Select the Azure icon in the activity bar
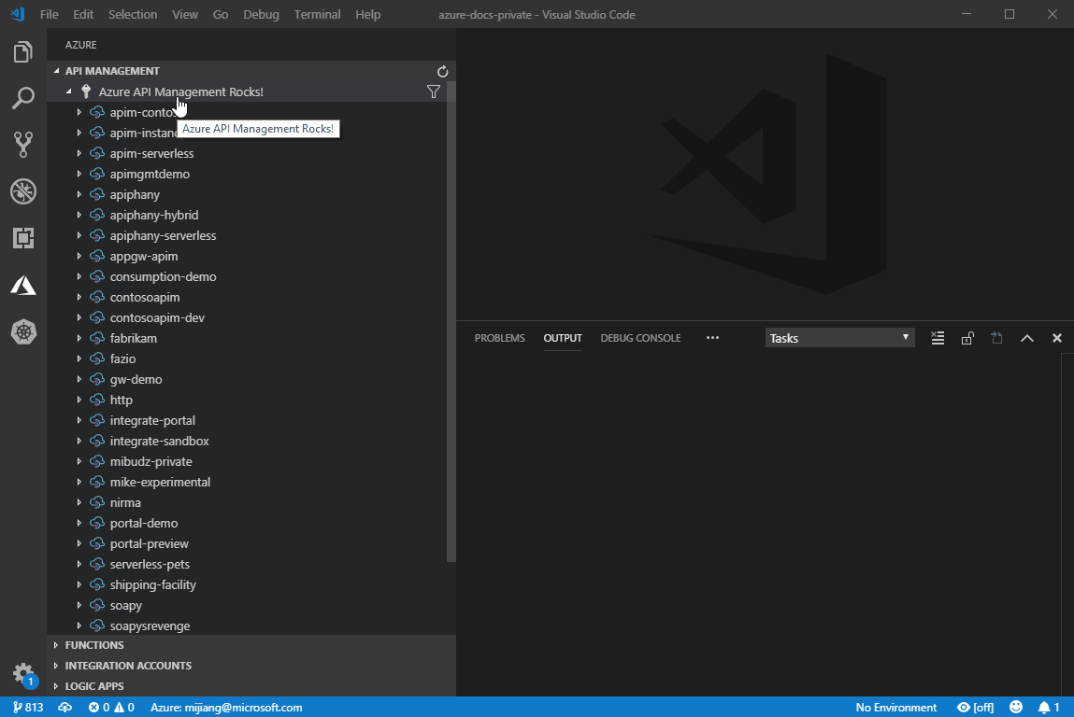This screenshot has width=1074, height=717. [23, 287]
